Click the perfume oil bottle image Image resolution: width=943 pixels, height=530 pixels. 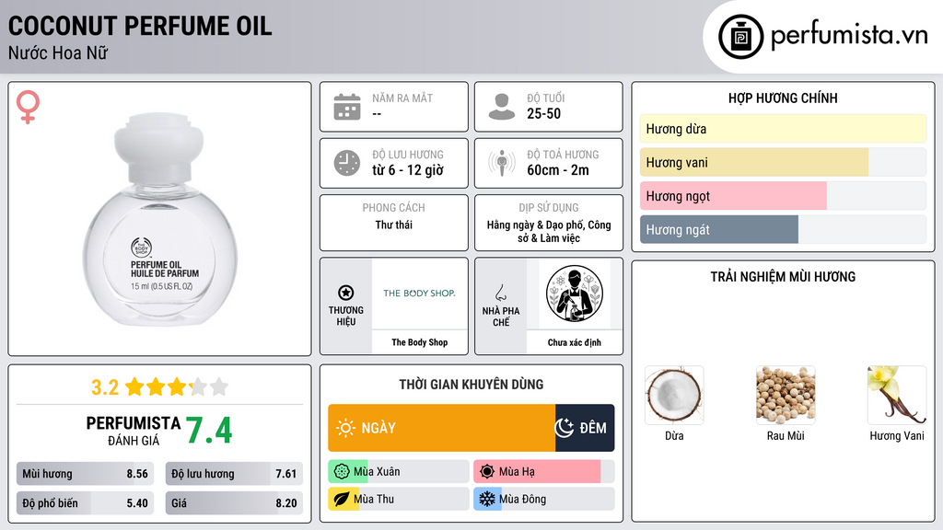coord(160,219)
